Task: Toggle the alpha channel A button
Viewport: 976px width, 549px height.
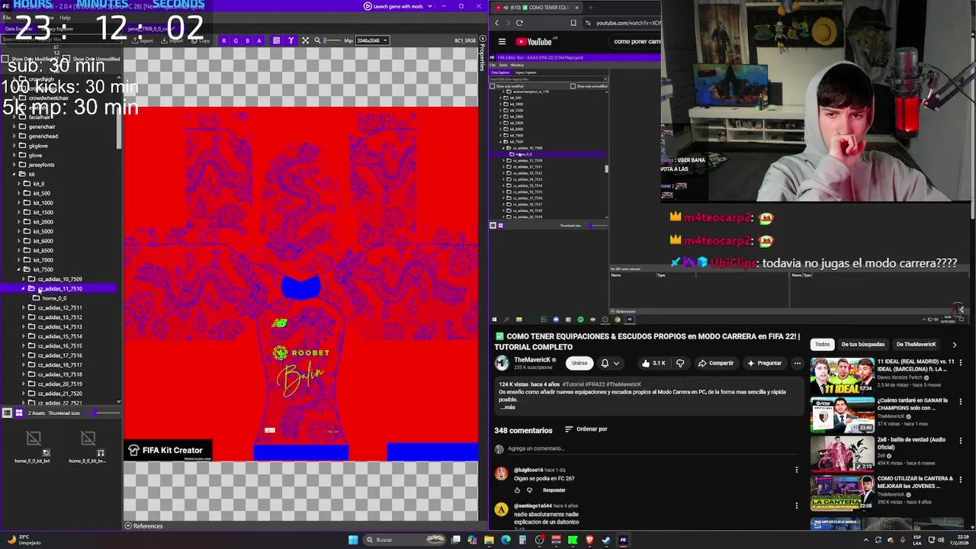Action: pyautogui.click(x=259, y=40)
